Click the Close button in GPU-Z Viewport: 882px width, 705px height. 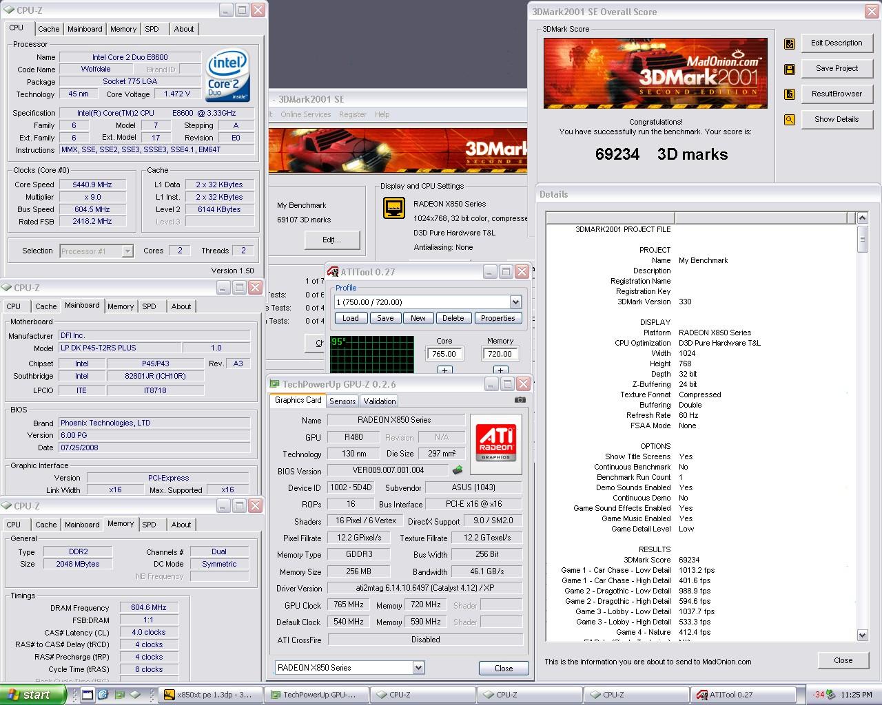click(504, 668)
